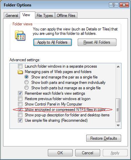Close the Folder Options dialog
Viewport: 131px width, 160px height.
pos(124,5)
